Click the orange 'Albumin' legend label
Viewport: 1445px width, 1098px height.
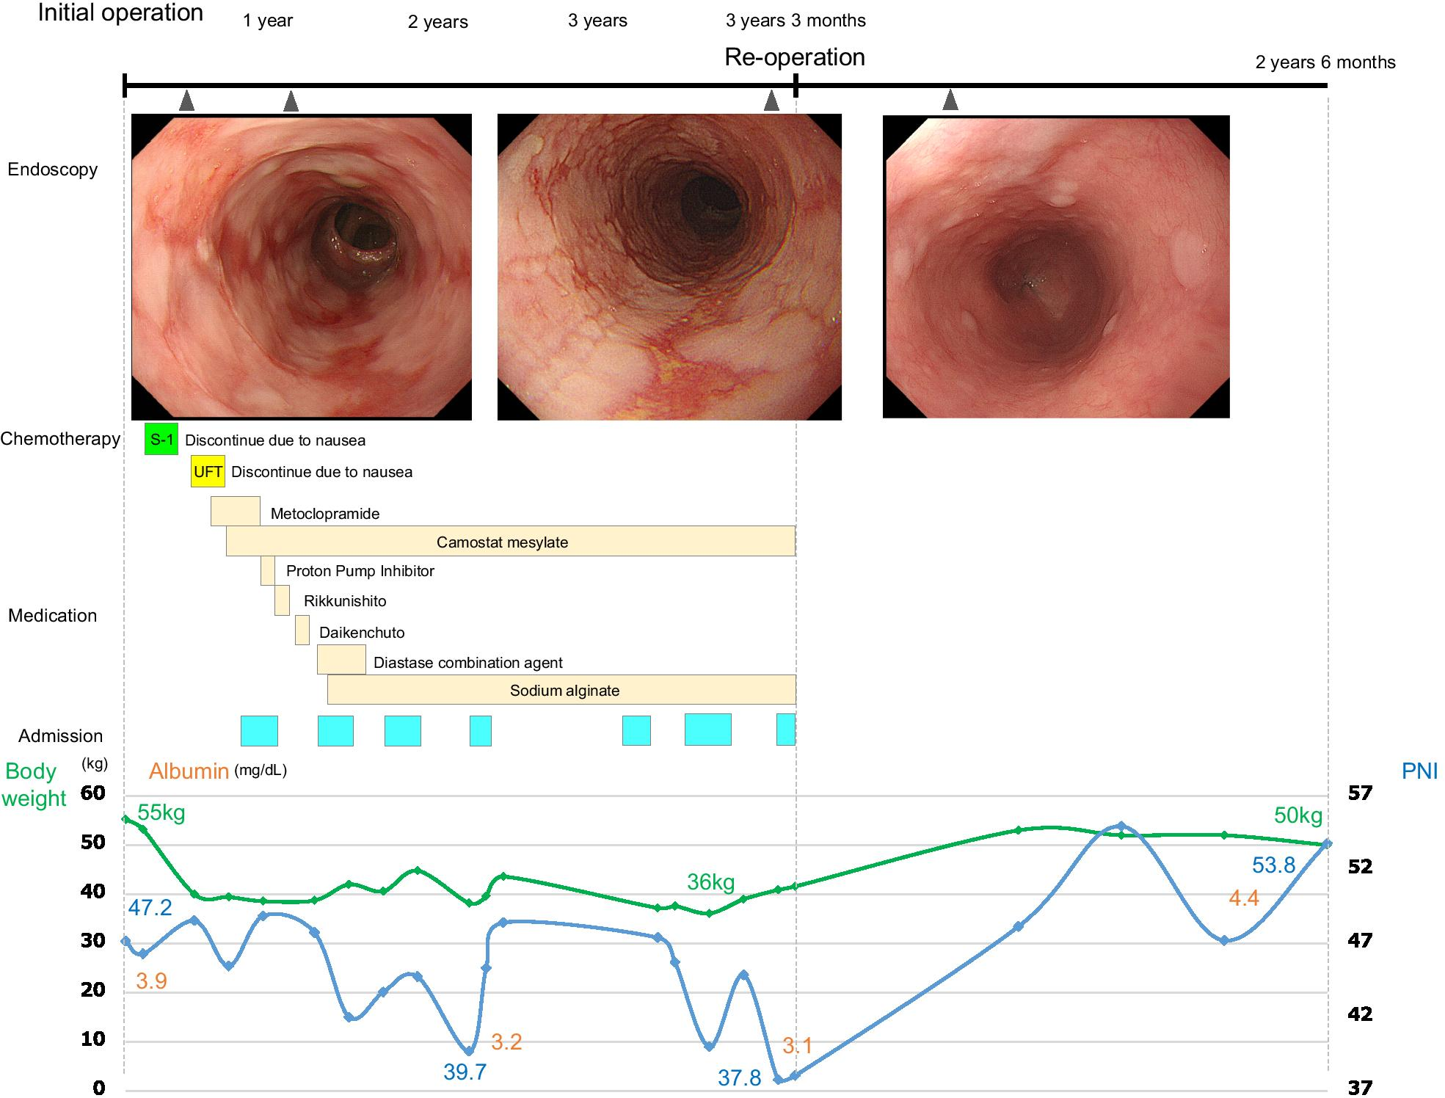(189, 771)
